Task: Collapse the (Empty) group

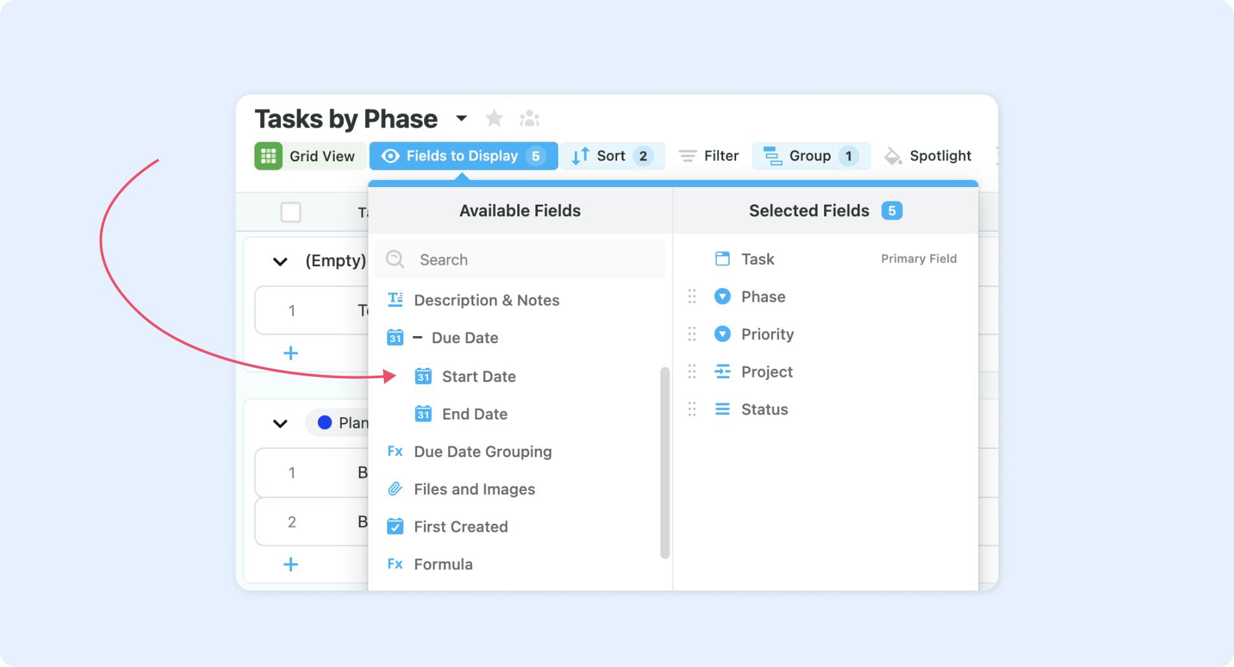Action: 280,262
